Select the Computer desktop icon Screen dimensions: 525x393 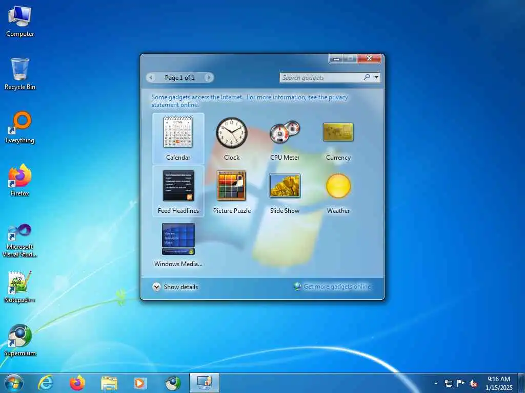click(x=20, y=21)
